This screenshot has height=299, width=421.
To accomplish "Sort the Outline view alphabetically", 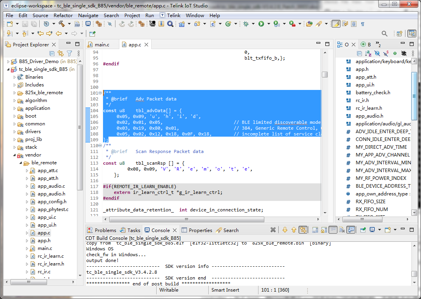I will click(368, 53).
